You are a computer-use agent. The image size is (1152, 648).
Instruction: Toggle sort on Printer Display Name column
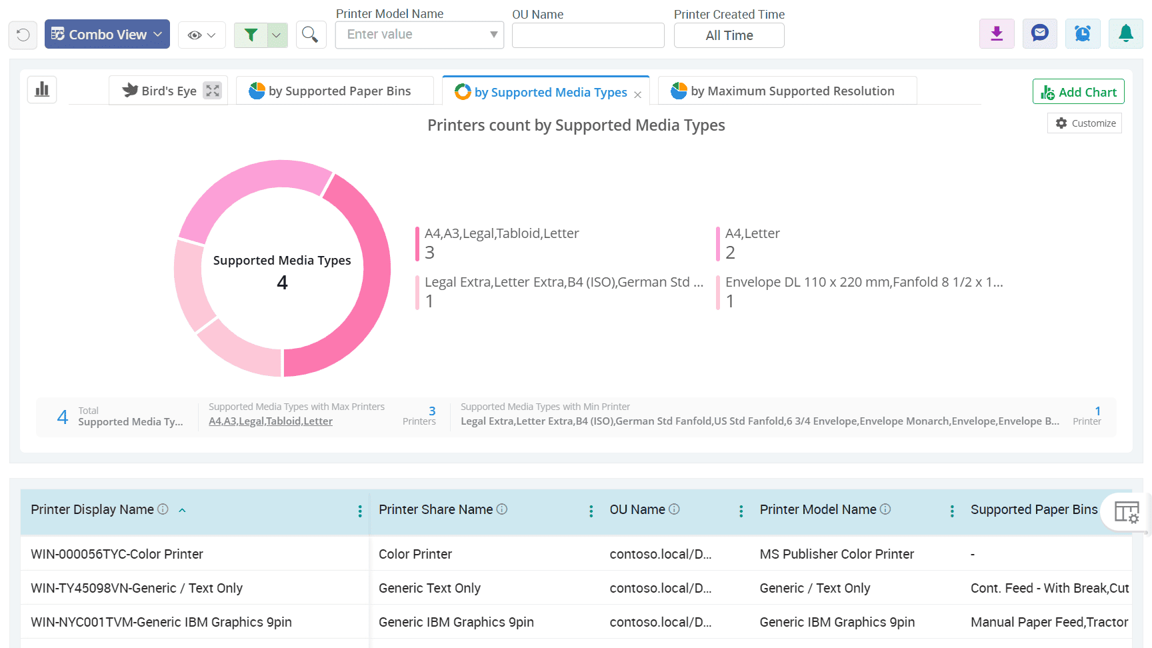pyautogui.click(x=182, y=510)
